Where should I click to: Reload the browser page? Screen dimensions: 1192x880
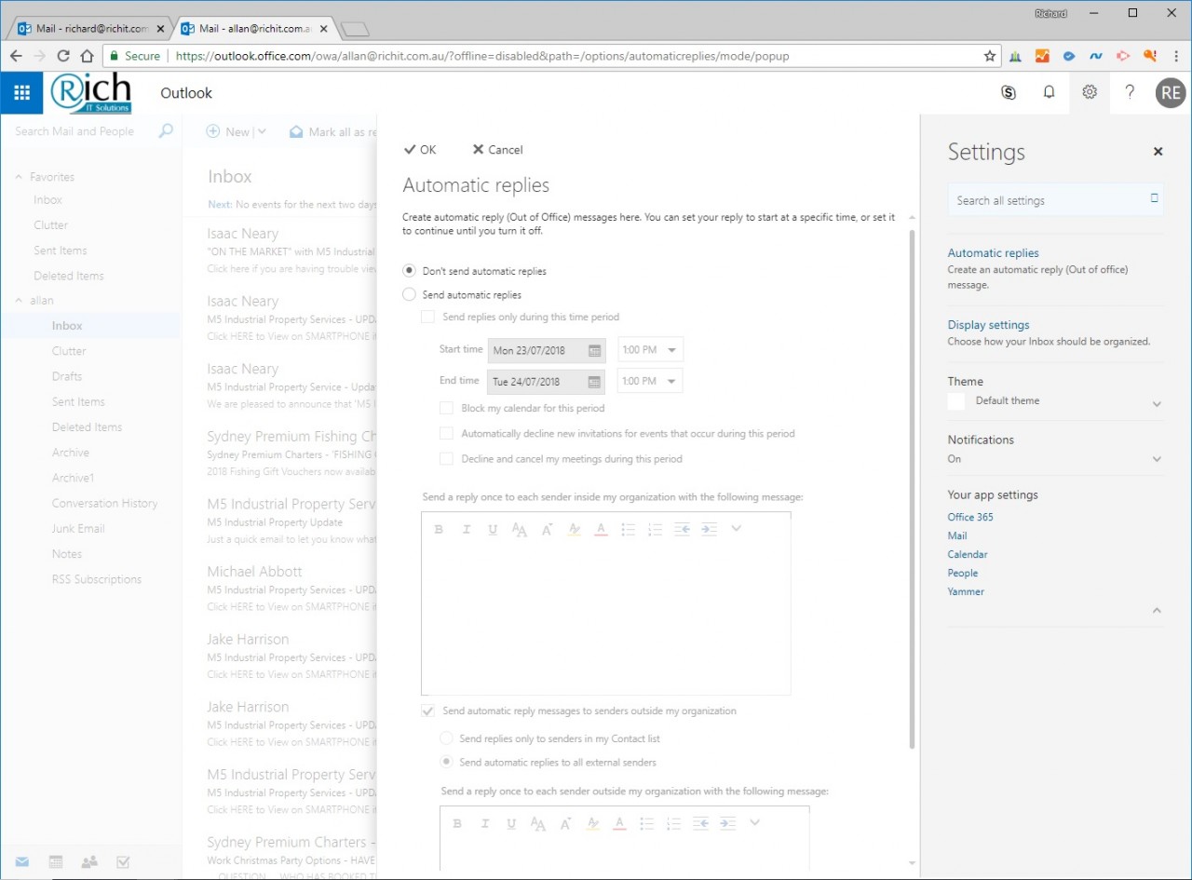click(63, 56)
